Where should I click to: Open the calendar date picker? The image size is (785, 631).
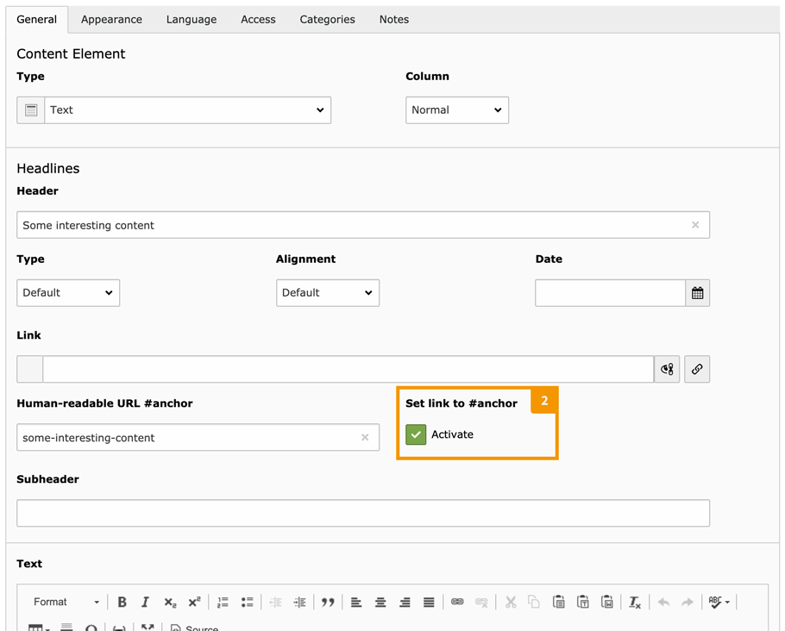(x=697, y=293)
